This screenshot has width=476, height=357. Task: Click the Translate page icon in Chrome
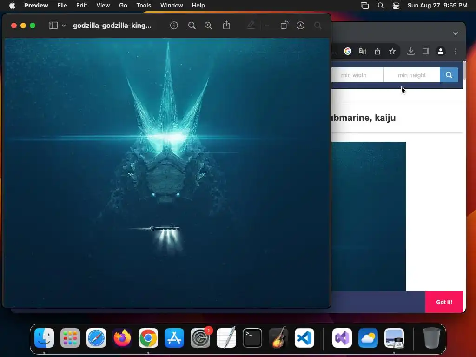363,51
